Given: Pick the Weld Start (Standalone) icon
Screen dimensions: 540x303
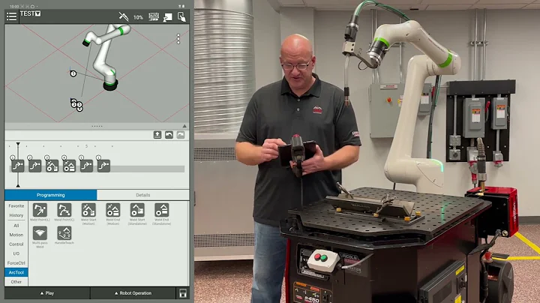Looking at the screenshot, I should point(137,210).
